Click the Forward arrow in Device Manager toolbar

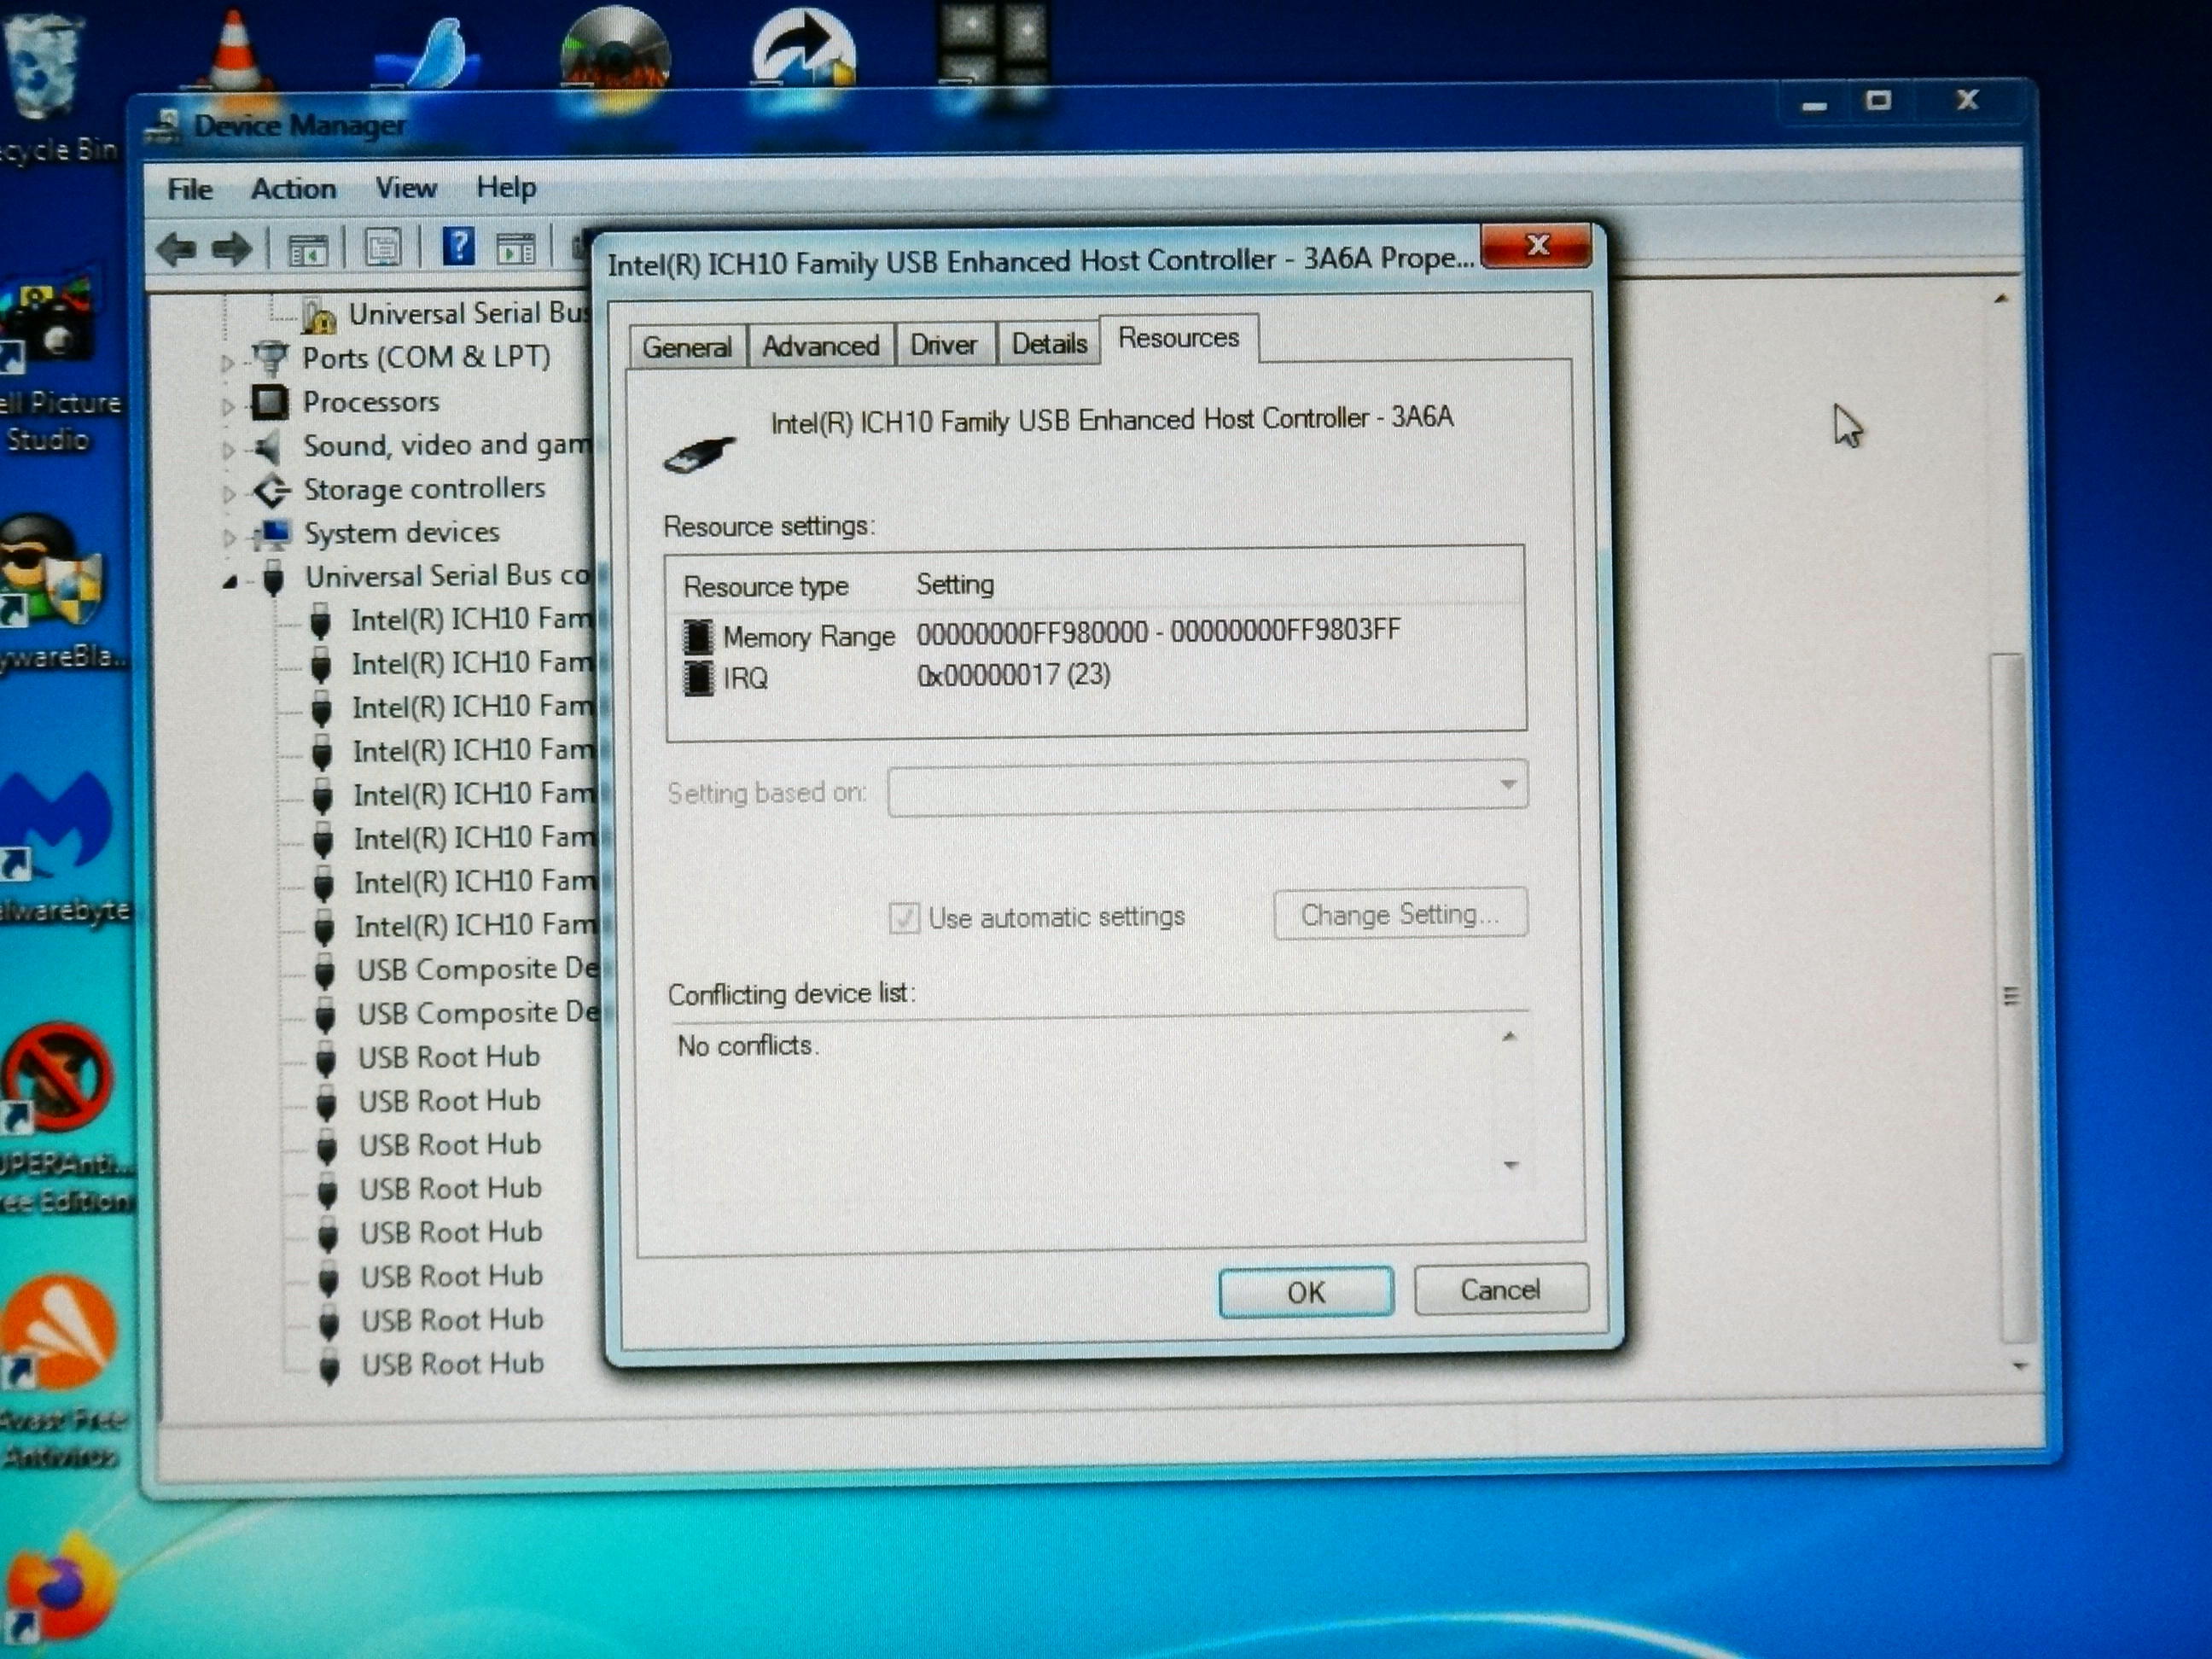point(232,249)
